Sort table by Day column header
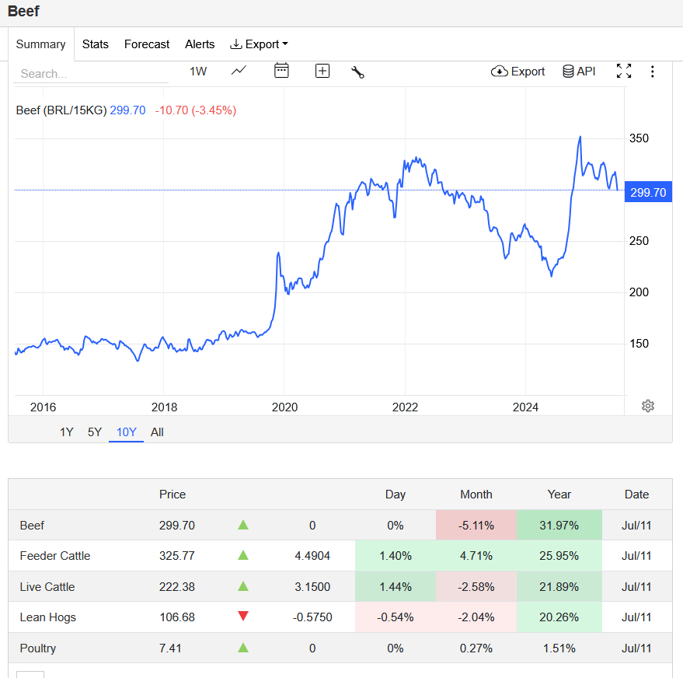683x678 pixels. (x=395, y=495)
